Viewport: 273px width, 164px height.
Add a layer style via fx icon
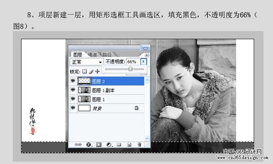point(89,145)
